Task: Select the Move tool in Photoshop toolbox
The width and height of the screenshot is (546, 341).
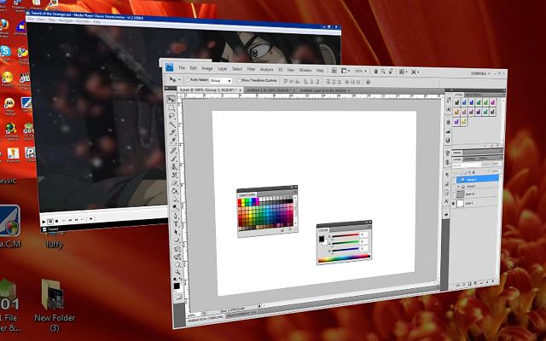Action: coord(171,100)
